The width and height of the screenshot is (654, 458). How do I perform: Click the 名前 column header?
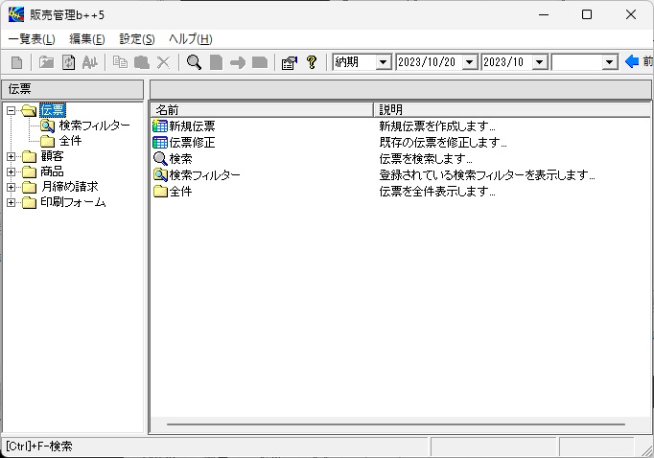pyautogui.click(x=262, y=109)
